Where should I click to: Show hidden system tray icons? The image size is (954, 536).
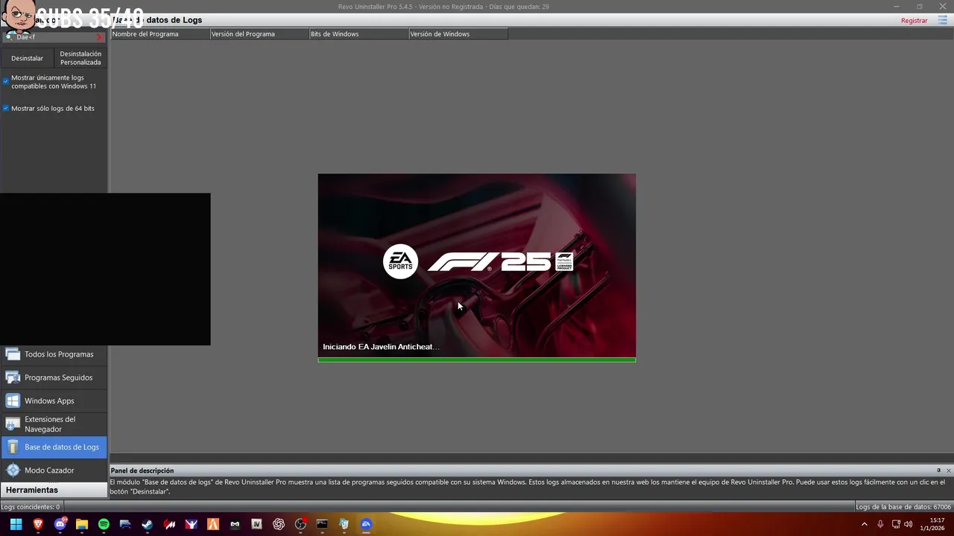coord(865,524)
